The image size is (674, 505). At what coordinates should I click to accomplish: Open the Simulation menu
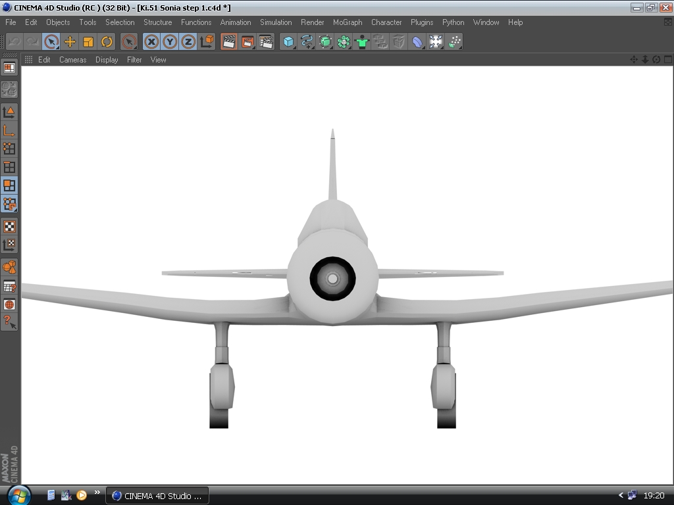pyautogui.click(x=276, y=22)
